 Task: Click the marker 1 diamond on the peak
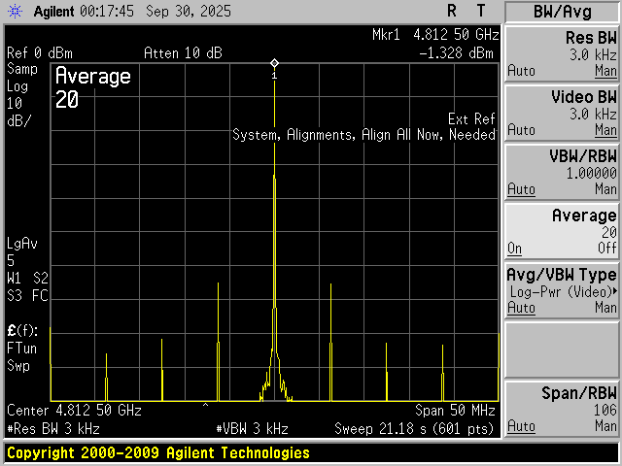(x=274, y=63)
